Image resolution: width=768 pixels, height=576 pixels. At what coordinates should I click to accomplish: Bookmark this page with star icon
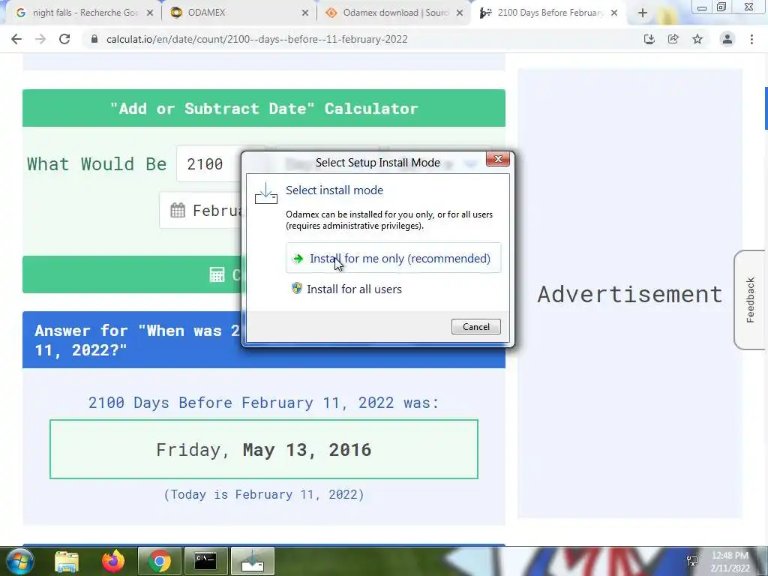(697, 39)
